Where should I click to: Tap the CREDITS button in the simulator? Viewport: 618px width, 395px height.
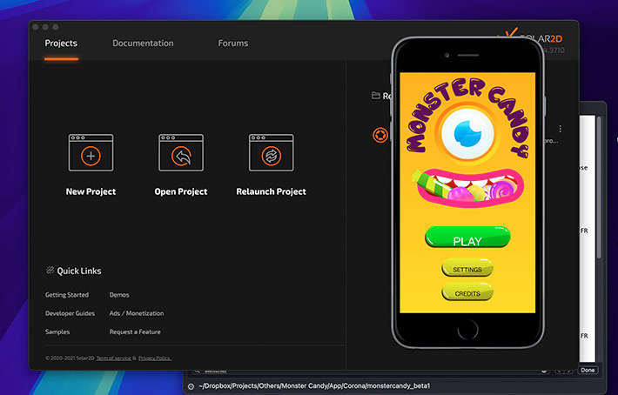[x=467, y=293]
